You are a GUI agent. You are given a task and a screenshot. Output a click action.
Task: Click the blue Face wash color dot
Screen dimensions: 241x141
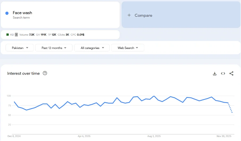(7, 13)
